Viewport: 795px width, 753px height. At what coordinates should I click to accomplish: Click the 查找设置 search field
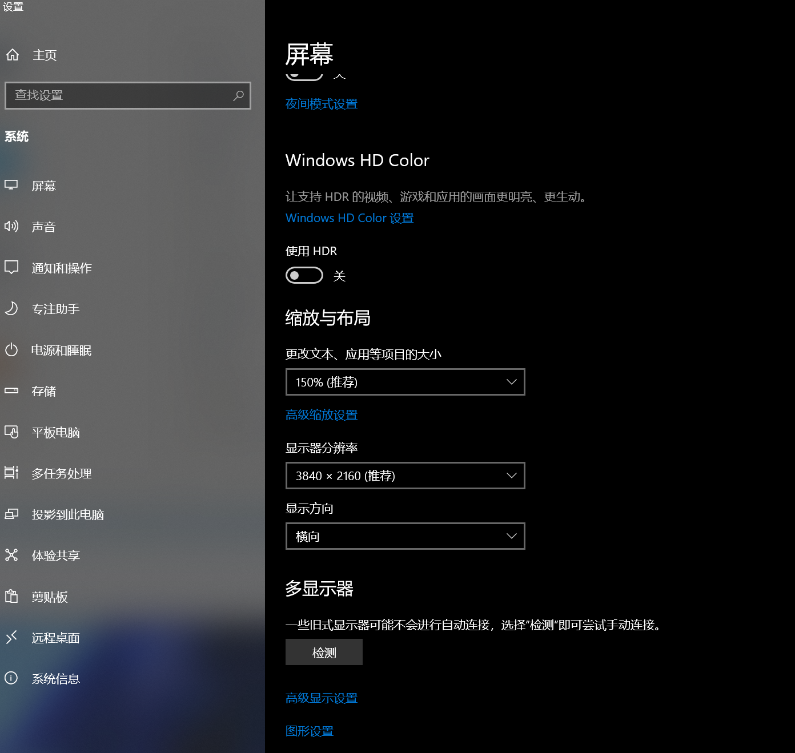[x=120, y=95]
